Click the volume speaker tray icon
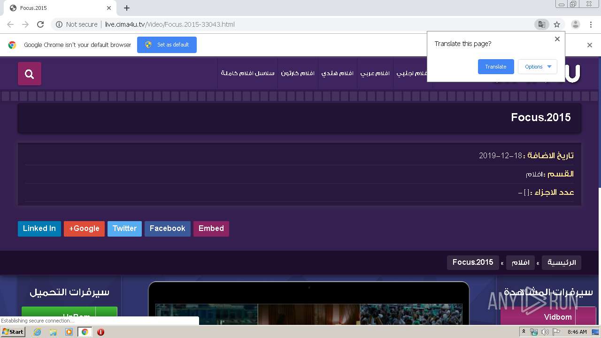This screenshot has height=338, width=601. 545,332
